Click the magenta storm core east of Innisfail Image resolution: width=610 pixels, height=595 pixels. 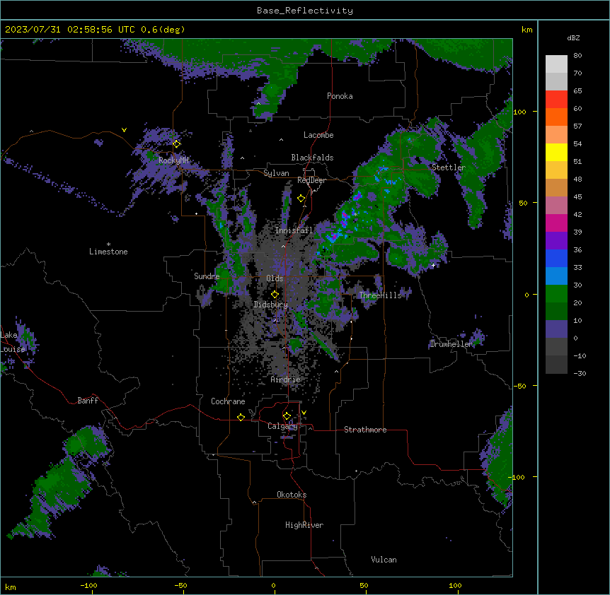click(x=344, y=218)
